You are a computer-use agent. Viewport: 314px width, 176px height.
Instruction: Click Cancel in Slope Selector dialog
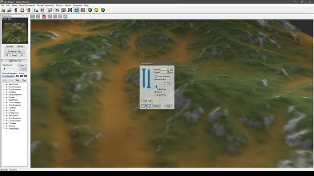pyautogui.click(x=157, y=106)
